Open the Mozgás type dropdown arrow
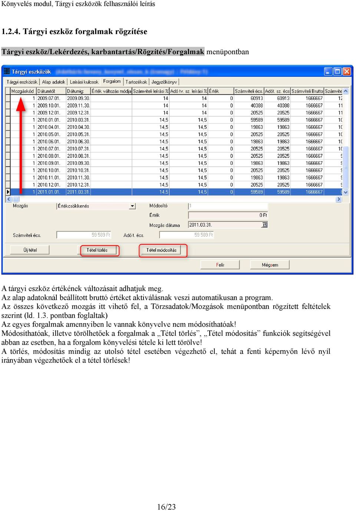Viewport: 356px width, 511px height. (x=132, y=206)
